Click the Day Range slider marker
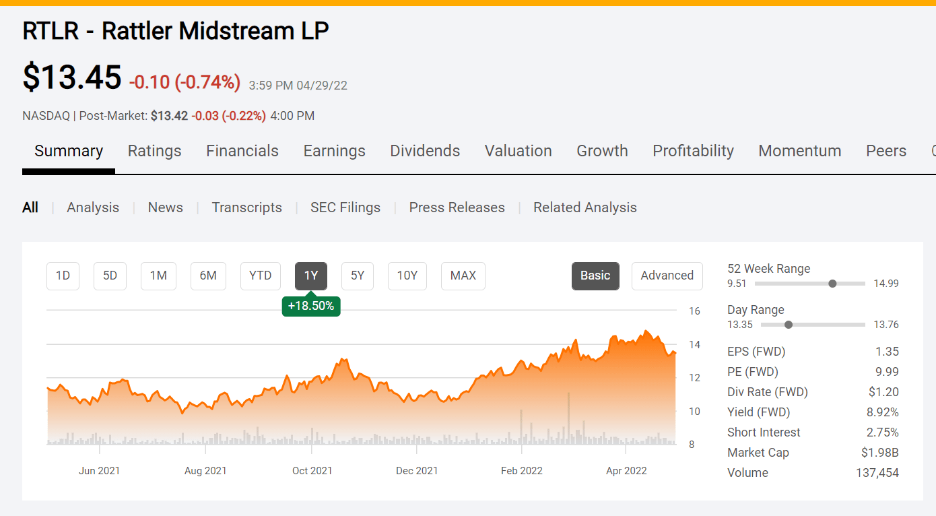Screen dimensions: 936x516 tap(789, 325)
